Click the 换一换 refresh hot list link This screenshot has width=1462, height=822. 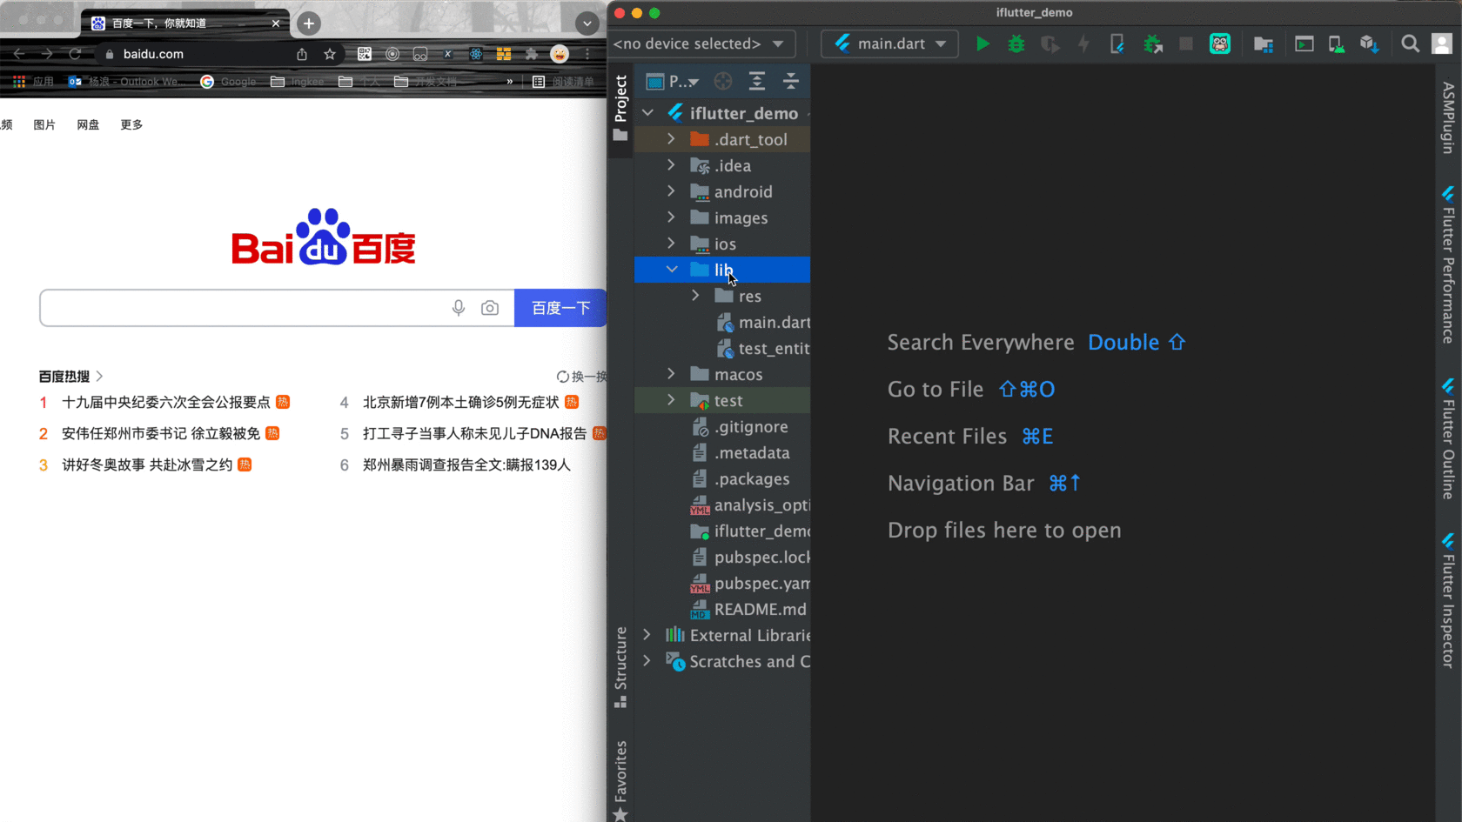(x=581, y=377)
